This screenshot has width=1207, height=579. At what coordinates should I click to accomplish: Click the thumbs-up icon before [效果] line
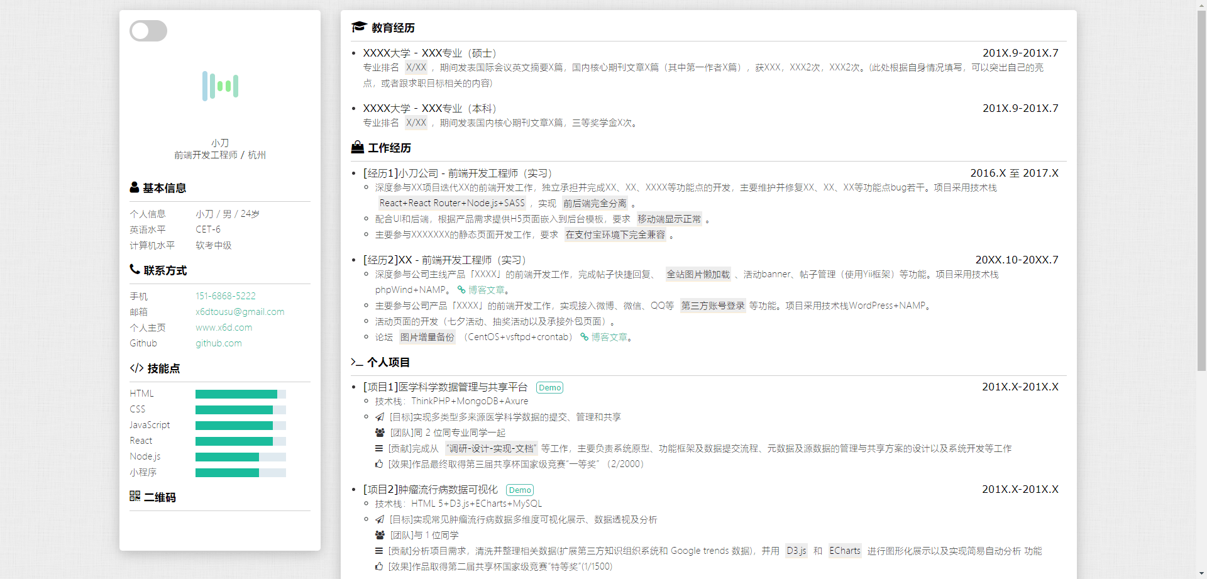click(379, 464)
